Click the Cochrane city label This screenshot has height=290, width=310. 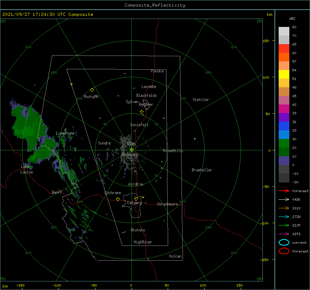pos(113,193)
